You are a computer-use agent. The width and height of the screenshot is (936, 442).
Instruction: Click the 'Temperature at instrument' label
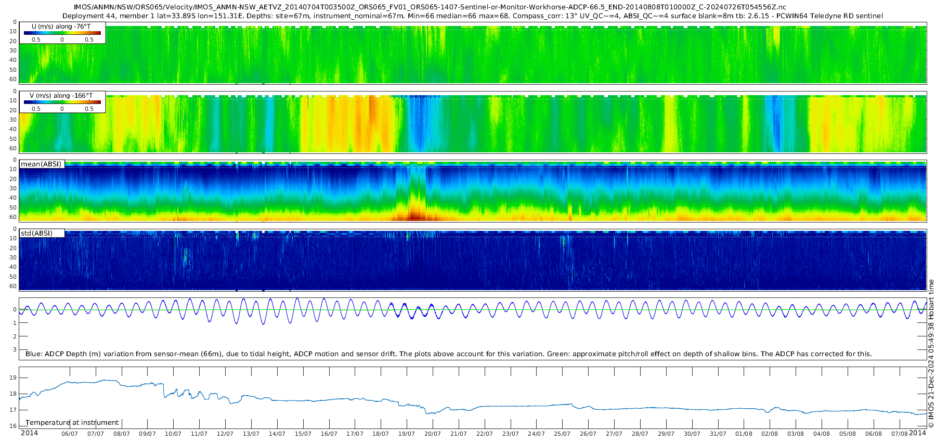(72, 423)
